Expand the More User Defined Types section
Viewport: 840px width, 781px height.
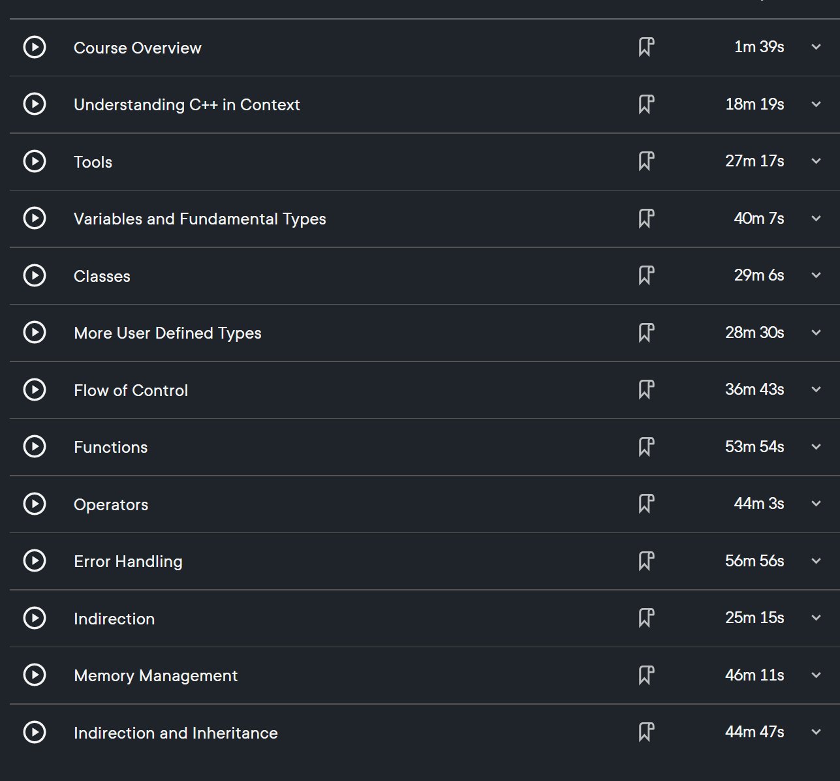coord(816,333)
